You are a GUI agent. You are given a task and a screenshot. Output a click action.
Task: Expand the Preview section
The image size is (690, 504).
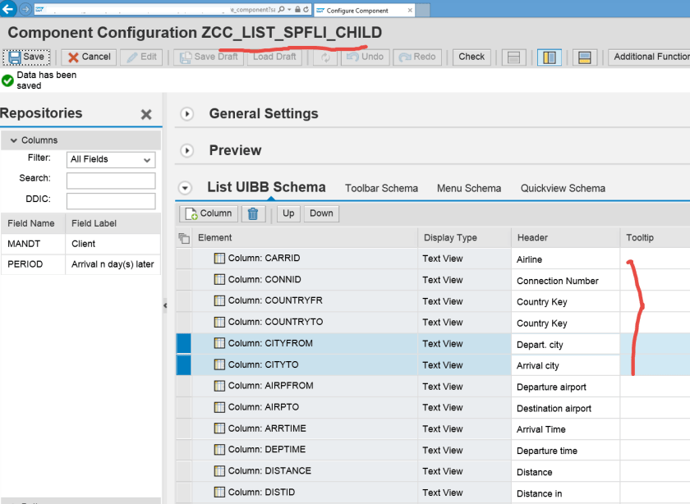(x=187, y=151)
